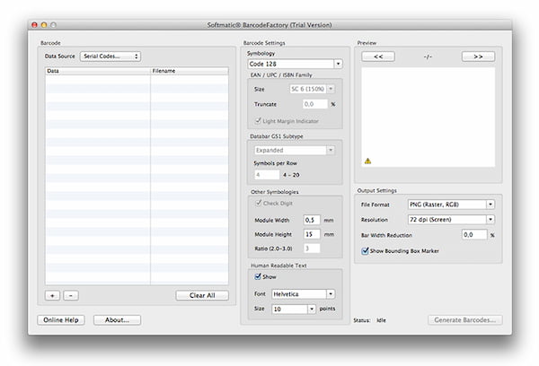Open the Font Helvetica dropdown
Image resolution: width=539 pixels, height=366 pixels.
point(304,294)
